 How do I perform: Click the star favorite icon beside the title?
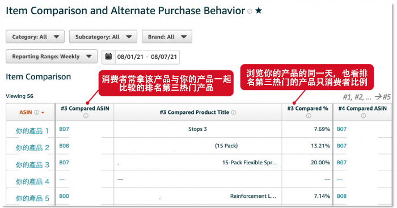(x=258, y=11)
